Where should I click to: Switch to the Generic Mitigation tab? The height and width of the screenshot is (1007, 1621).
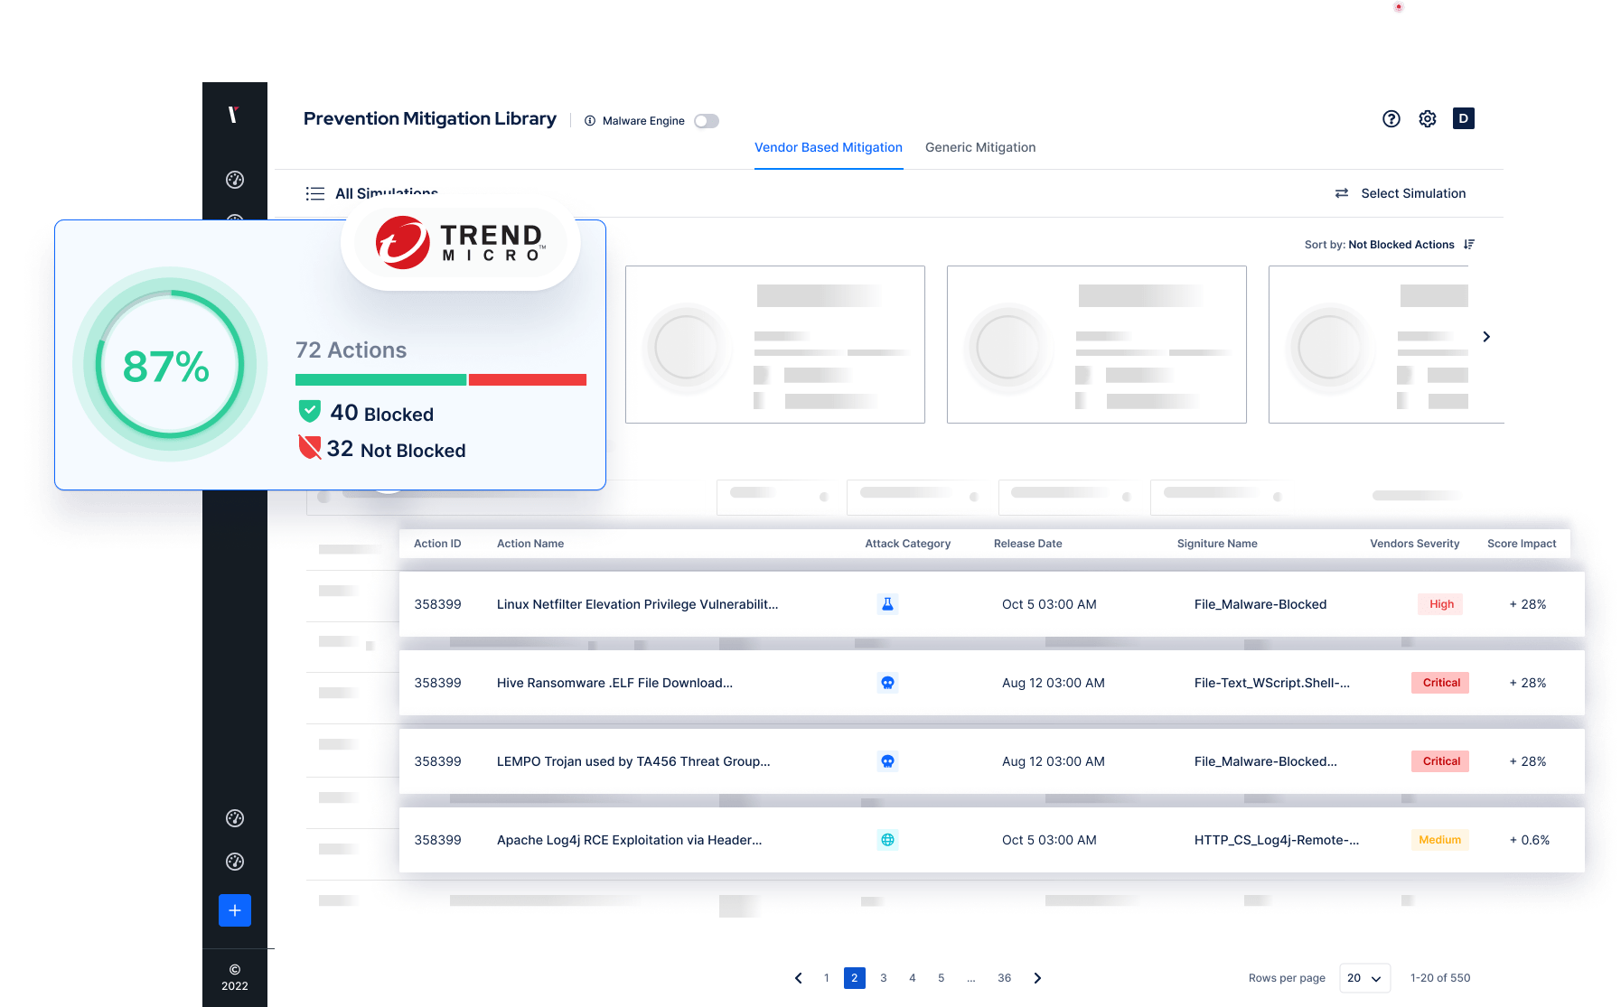[x=979, y=147]
